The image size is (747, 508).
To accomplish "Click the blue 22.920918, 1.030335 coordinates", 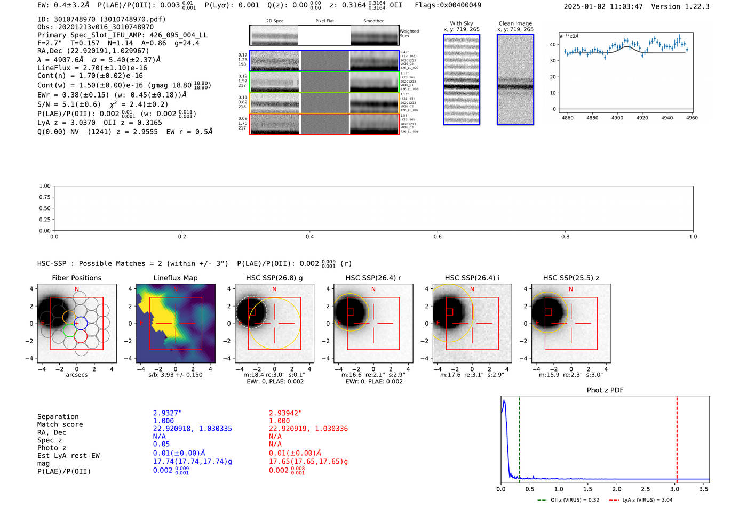I will coord(193,429).
